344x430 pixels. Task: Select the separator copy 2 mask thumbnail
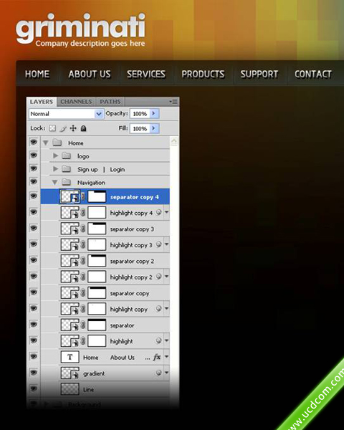click(97, 261)
